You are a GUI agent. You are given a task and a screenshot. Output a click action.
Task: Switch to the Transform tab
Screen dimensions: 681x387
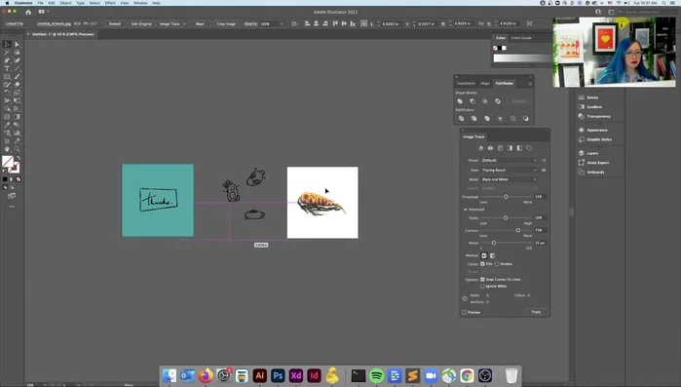click(466, 84)
